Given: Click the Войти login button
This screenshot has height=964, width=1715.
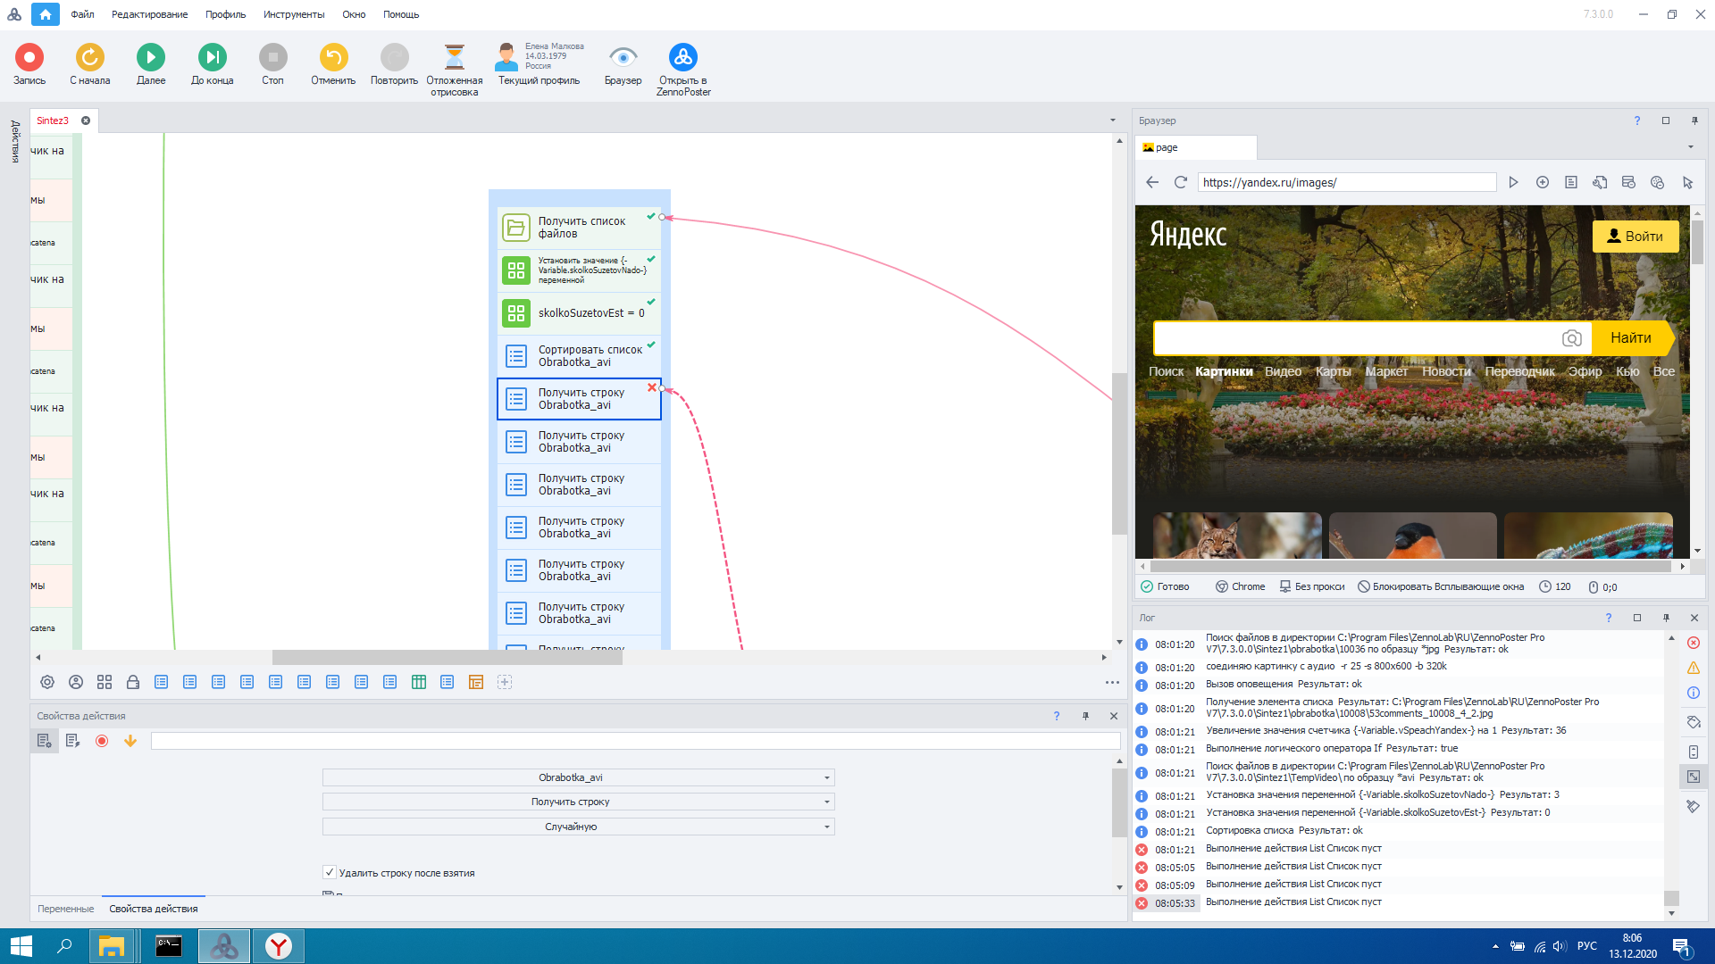Looking at the screenshot, I should (1634, 237).
